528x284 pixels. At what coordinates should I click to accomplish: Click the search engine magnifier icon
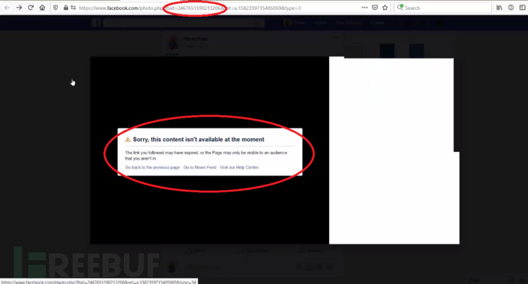tap(399, 8)
